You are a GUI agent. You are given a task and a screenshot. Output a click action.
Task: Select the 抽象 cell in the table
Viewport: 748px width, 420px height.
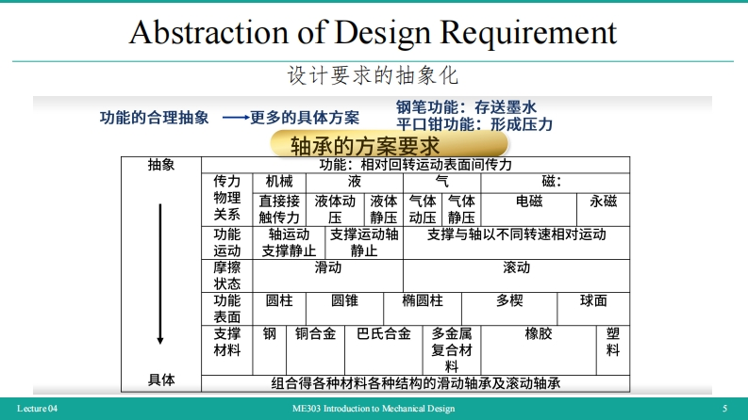tap(161, 165)
